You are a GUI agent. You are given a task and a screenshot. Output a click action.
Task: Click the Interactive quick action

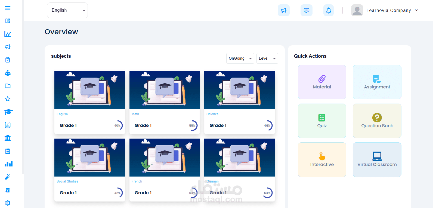tap(322, 160)
